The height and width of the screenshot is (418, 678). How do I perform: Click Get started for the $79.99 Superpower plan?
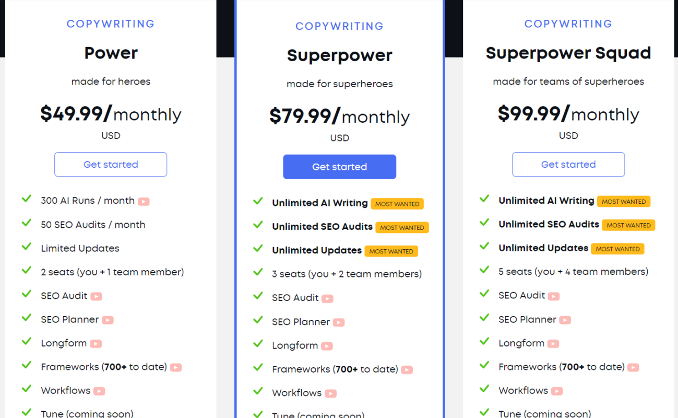tap(340, 167)
